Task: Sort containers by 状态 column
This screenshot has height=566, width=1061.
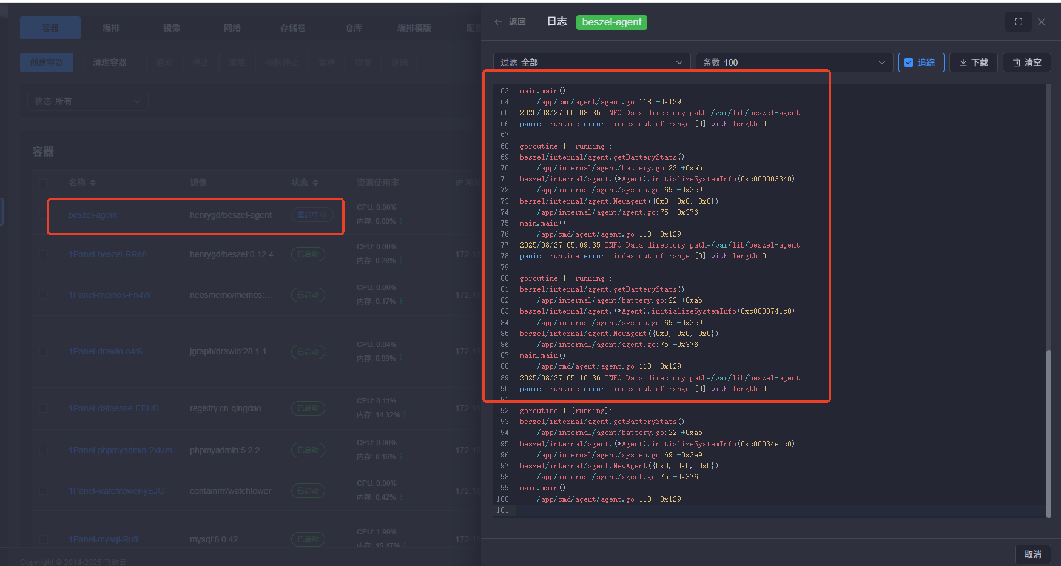Action: [315, 183]
